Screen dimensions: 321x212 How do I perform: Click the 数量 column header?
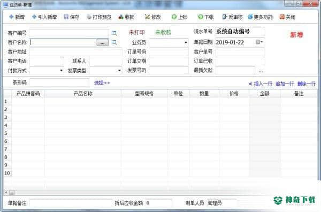tap(204, 94)
